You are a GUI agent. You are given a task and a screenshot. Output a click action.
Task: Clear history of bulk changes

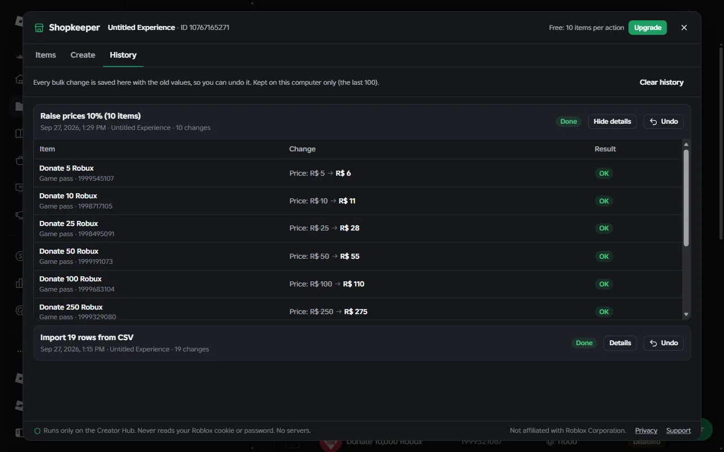(661, 82)
